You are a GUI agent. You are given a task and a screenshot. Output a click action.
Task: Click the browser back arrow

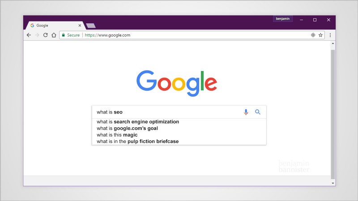29,35
